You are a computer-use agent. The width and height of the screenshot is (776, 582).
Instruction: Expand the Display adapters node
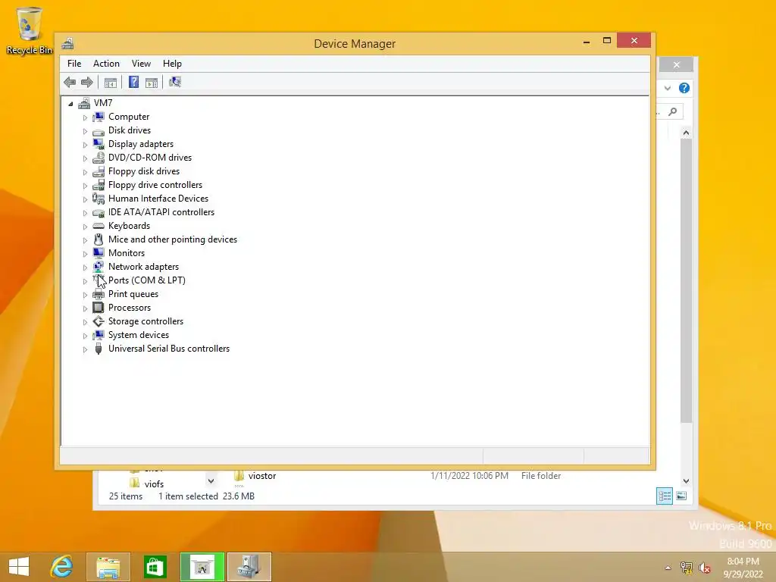[x=85, y=145]
